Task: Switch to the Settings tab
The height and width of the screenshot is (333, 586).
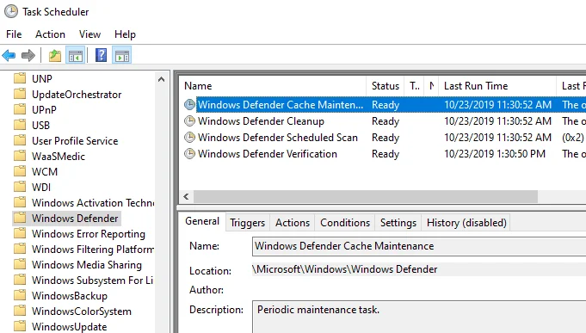Action: pyautogui.click(x=398, y=223)
